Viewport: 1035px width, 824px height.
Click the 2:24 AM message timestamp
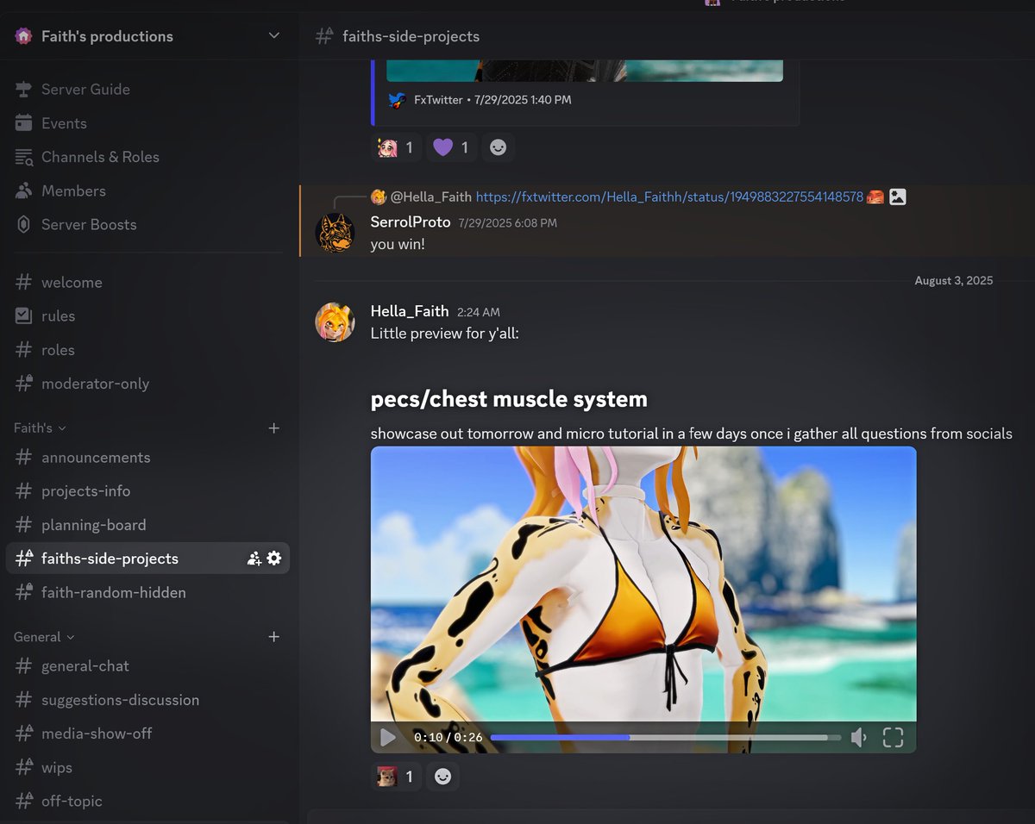[x=479, y=312]
